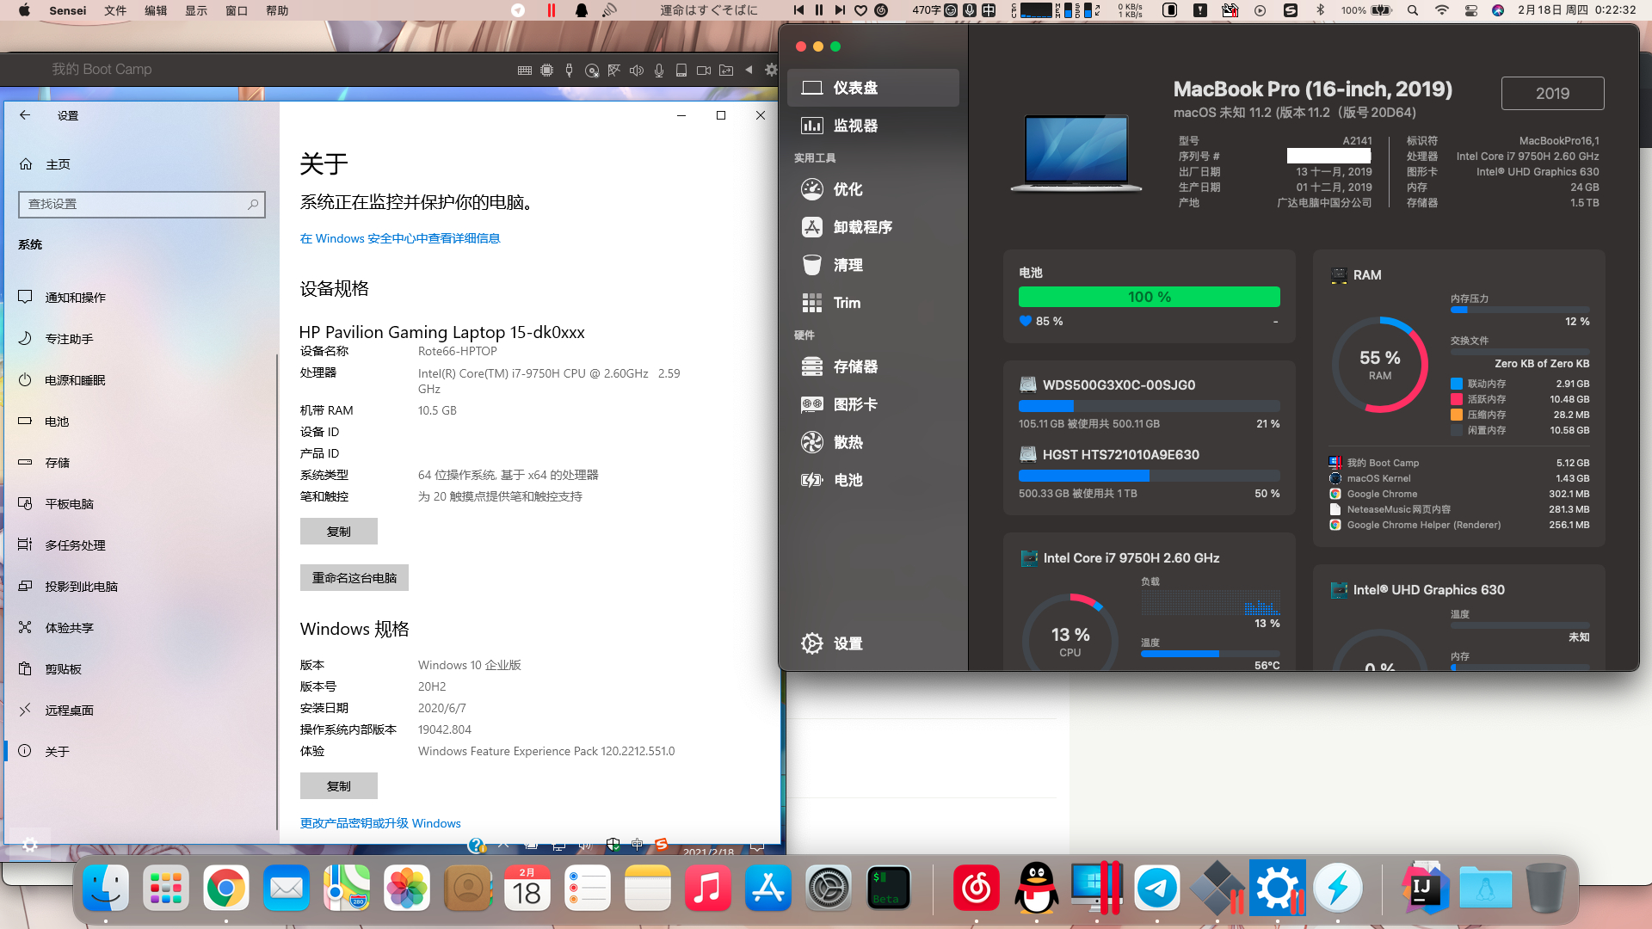This screenshot has height=929, width=1652.
Task: Focus the 查找设置 search field
Action: (141, 204)
